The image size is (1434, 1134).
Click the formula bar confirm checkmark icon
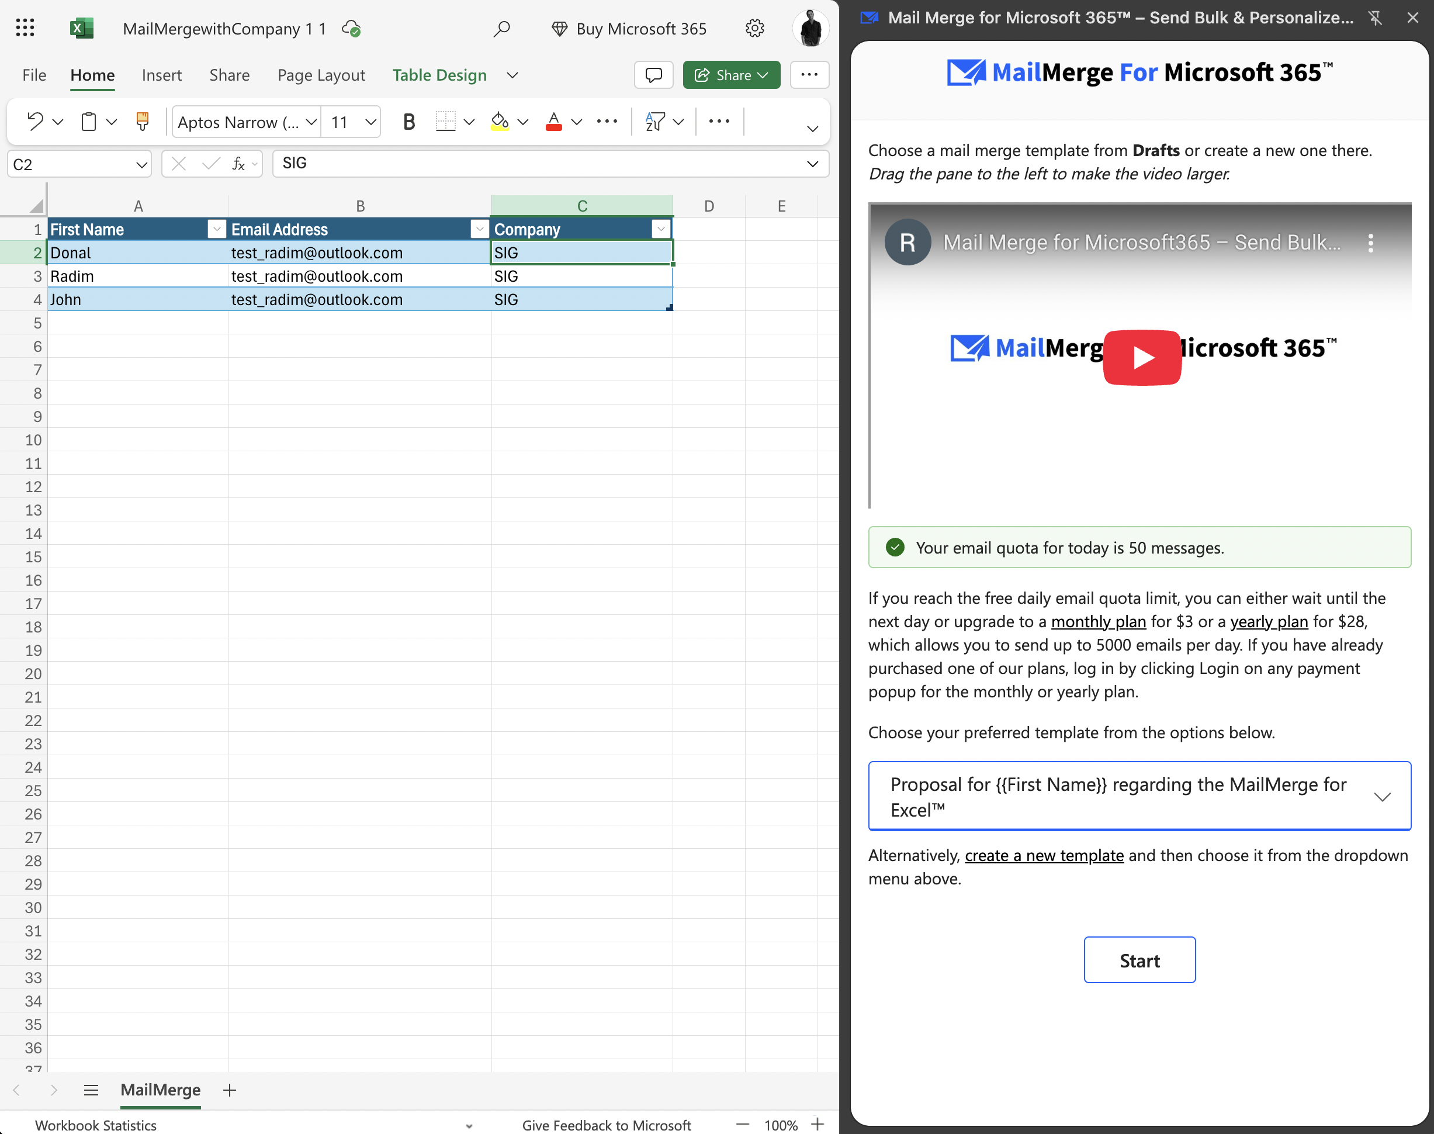tap(210, 163)
